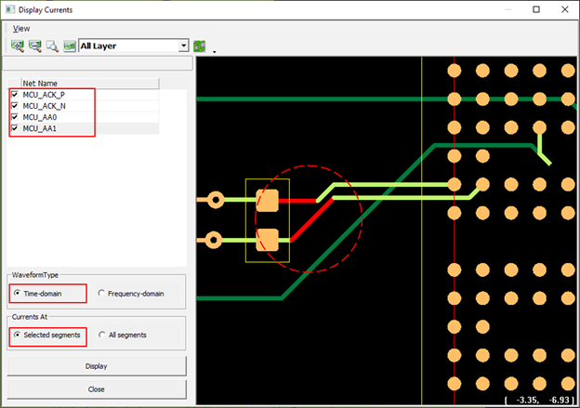Click the first zoom-in toolbar icon
Screen dimensions: 580x408
18,45
